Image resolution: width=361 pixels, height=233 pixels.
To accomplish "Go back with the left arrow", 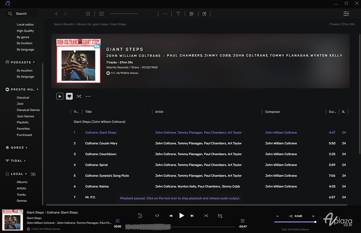I will [x=56, y=14].
